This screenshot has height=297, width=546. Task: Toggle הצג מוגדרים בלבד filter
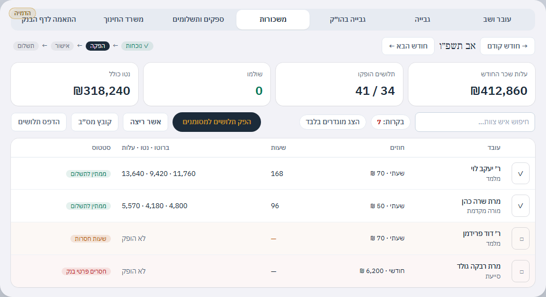[333, 122]
